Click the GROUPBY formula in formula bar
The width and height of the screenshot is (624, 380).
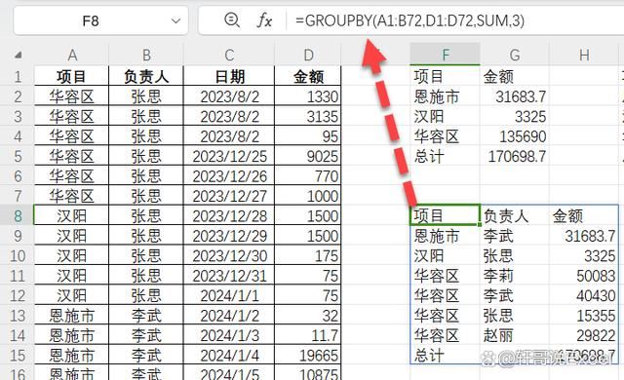point(409,20)
